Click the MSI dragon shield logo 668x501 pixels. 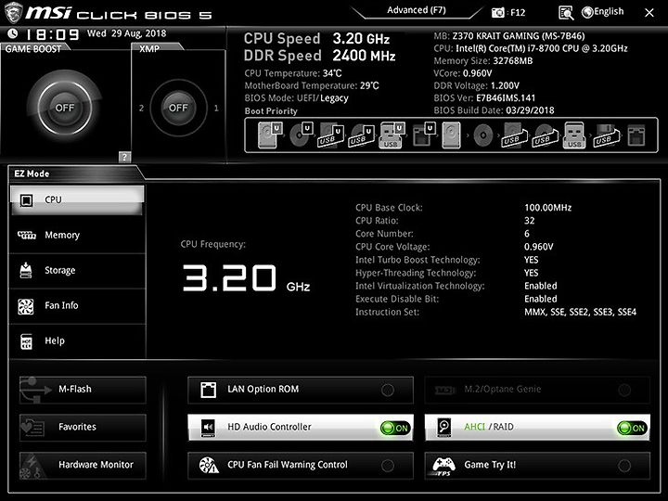(x=13, y=12)
